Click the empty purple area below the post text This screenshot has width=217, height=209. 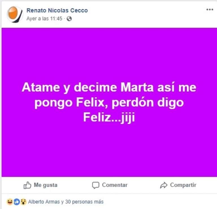click(109, 152)
